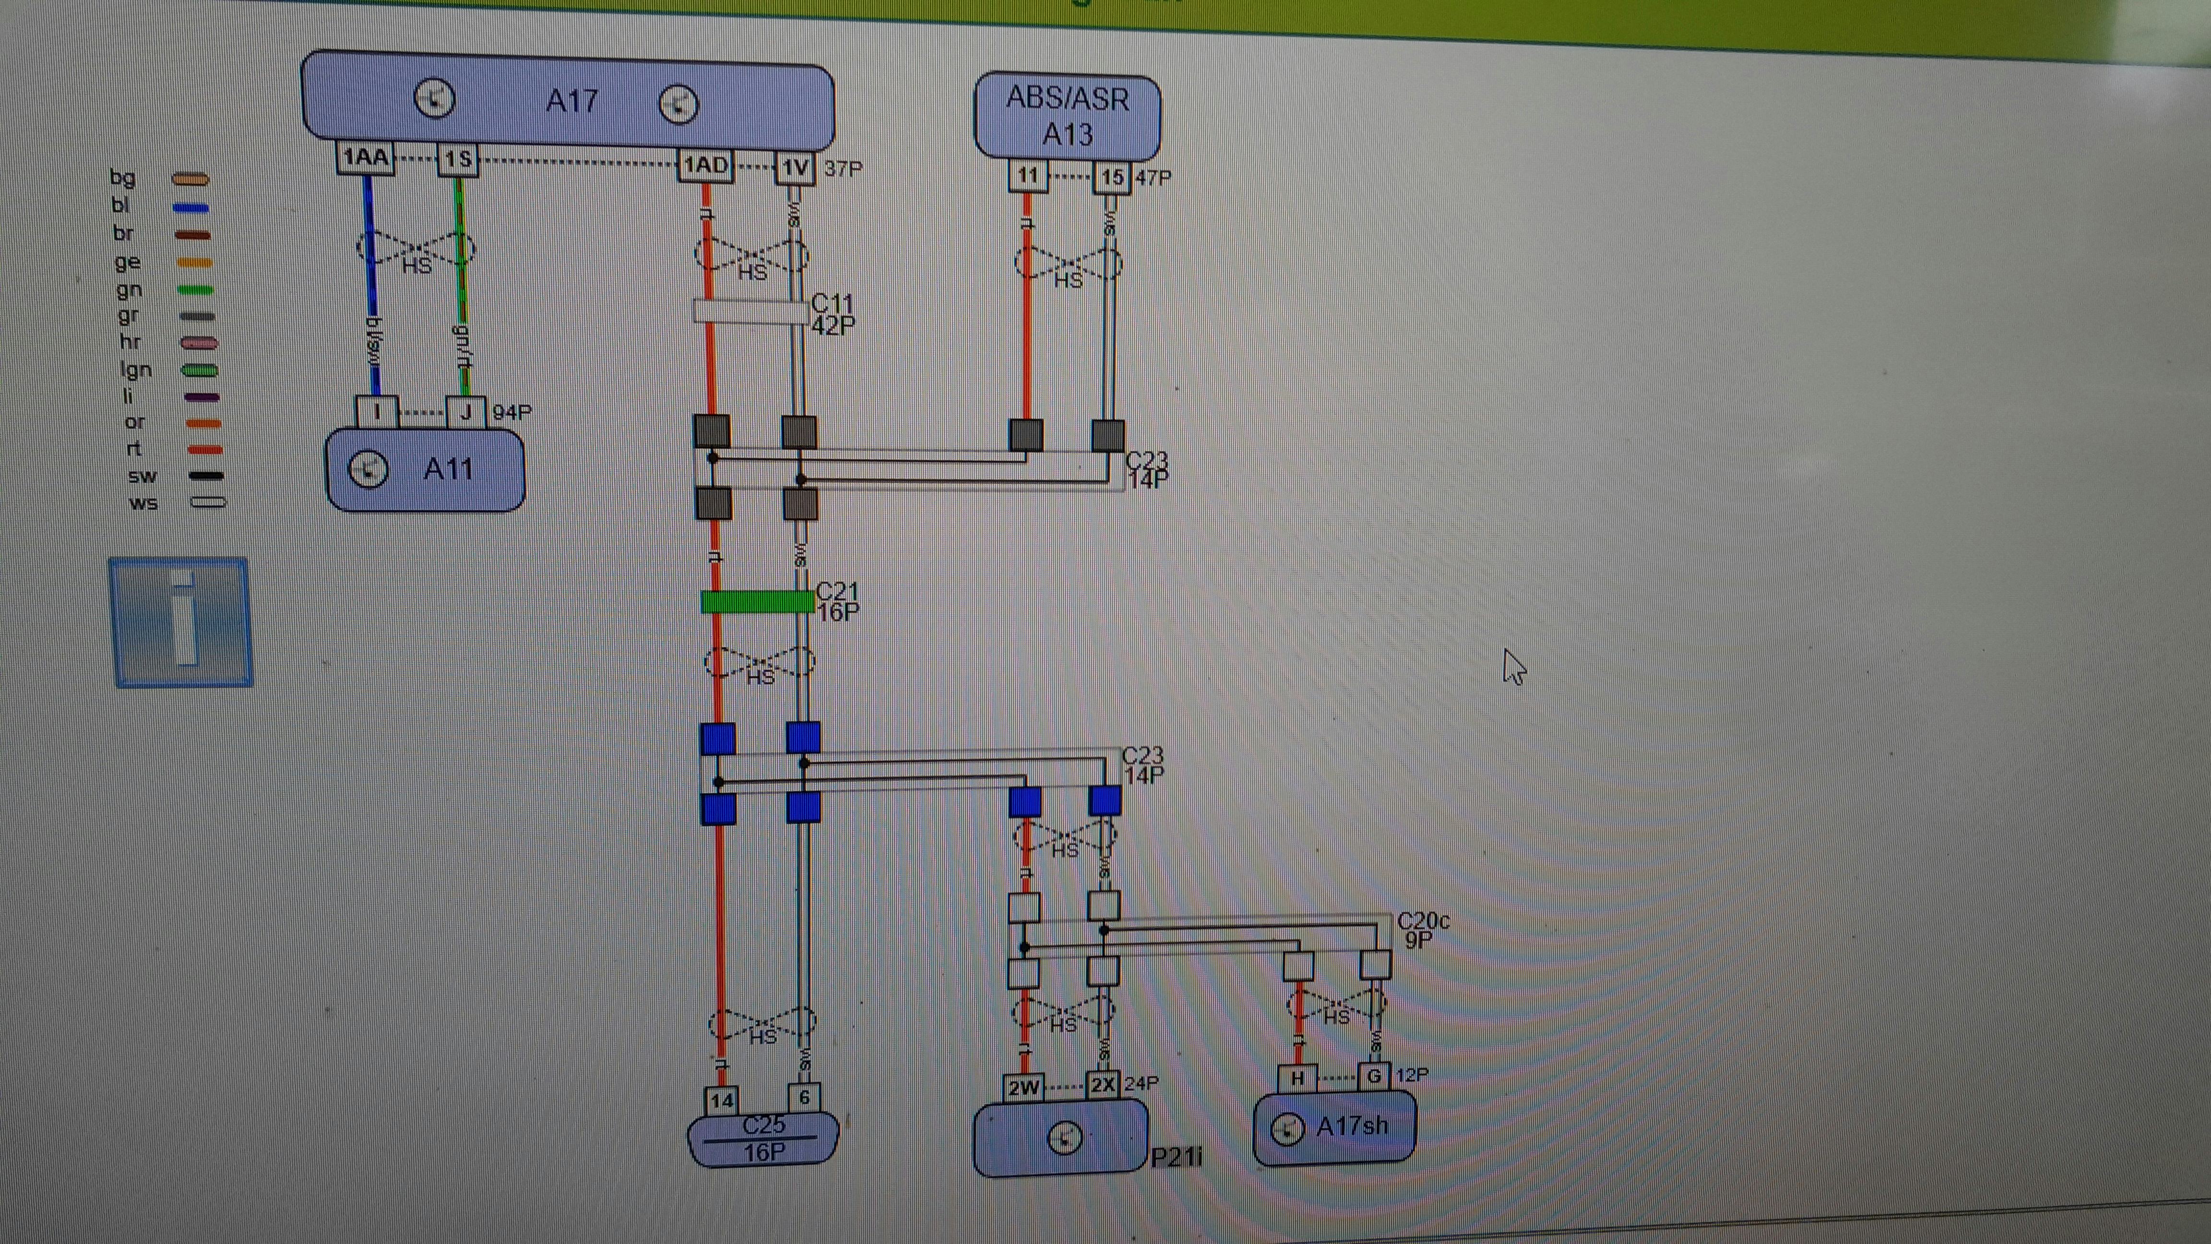Click the blue bl color legend swatch
This screenshot has width=2211, height=1244.
point(190,208)
